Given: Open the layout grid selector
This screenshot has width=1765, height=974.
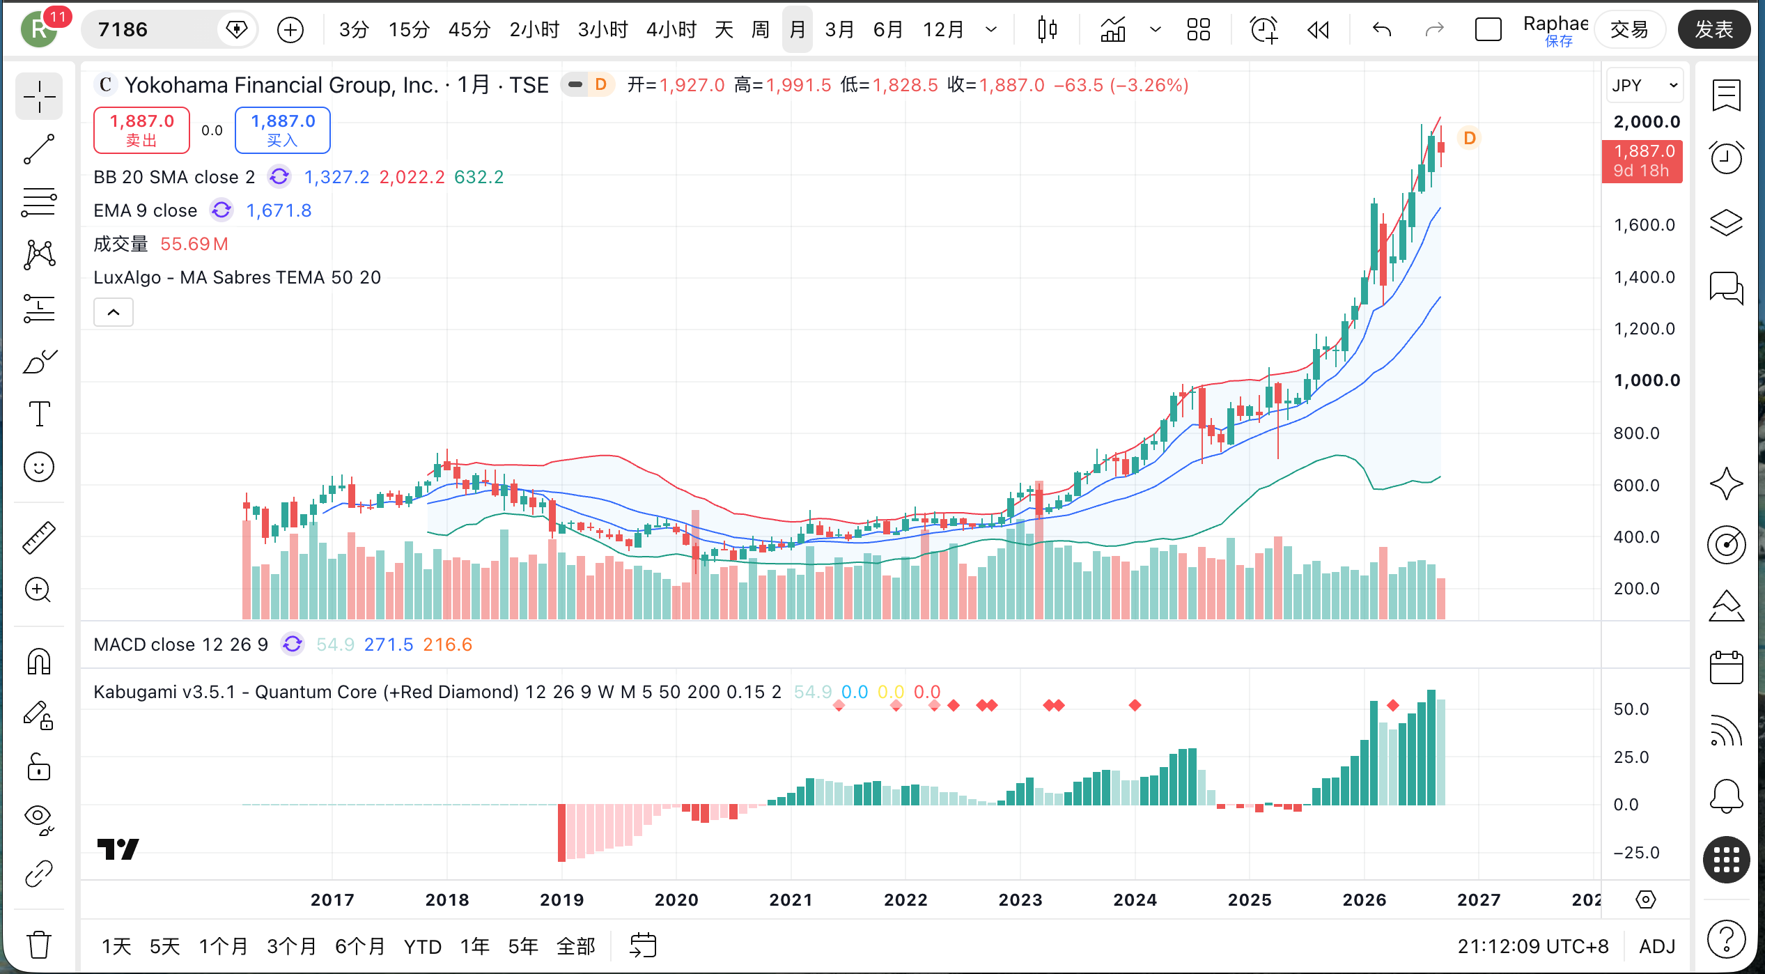Looking at the screenshot, I should click(x=1199, y=30).
